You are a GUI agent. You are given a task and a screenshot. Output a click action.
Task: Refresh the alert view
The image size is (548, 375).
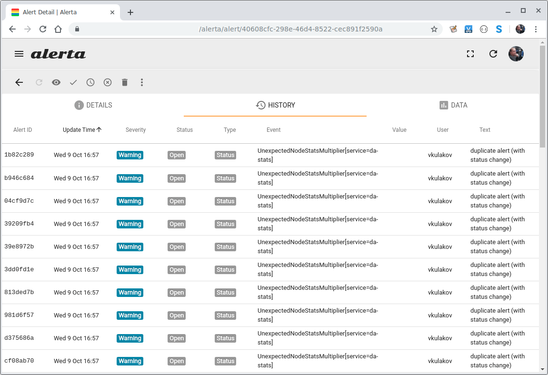[x=493, y=54]
